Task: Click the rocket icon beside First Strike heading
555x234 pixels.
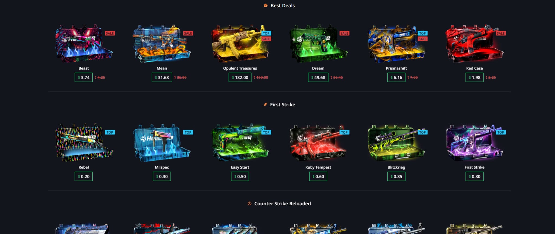Action: 265,104
